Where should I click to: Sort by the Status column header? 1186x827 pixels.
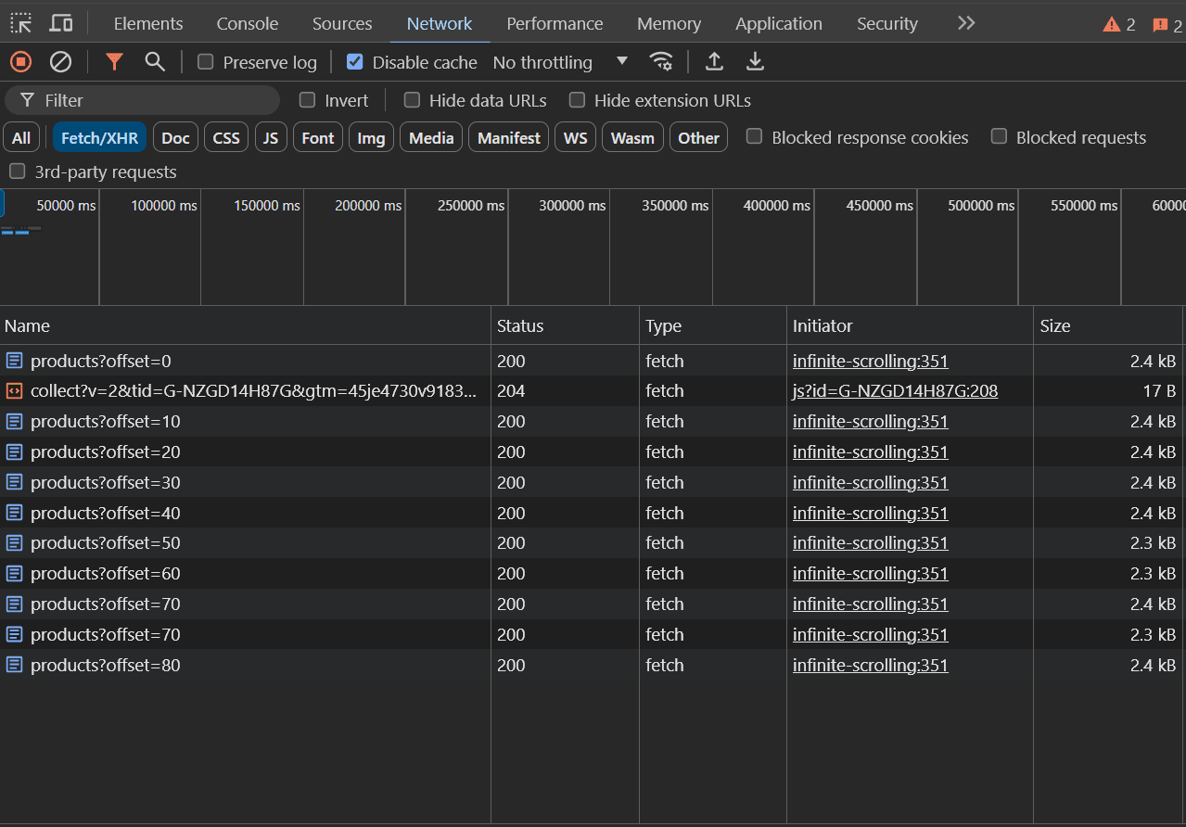(x=566, y=325)
